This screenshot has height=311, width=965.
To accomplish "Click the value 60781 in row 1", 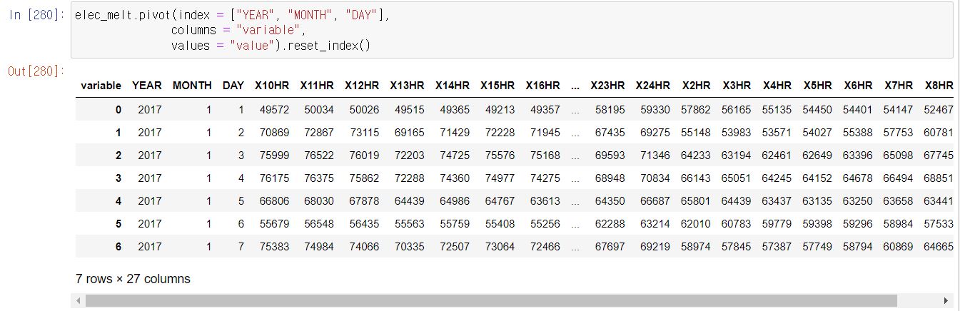I will (x=939, y=132).
